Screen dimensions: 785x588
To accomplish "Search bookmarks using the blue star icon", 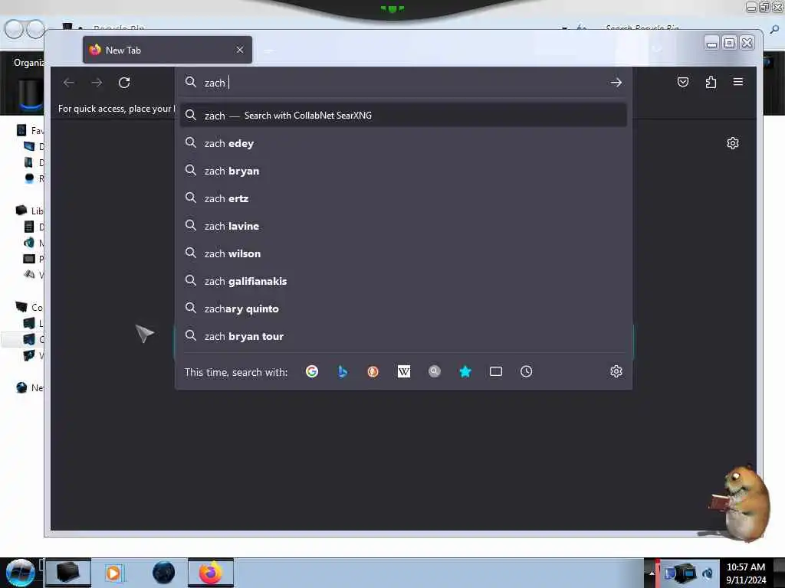I will point(465,371).
